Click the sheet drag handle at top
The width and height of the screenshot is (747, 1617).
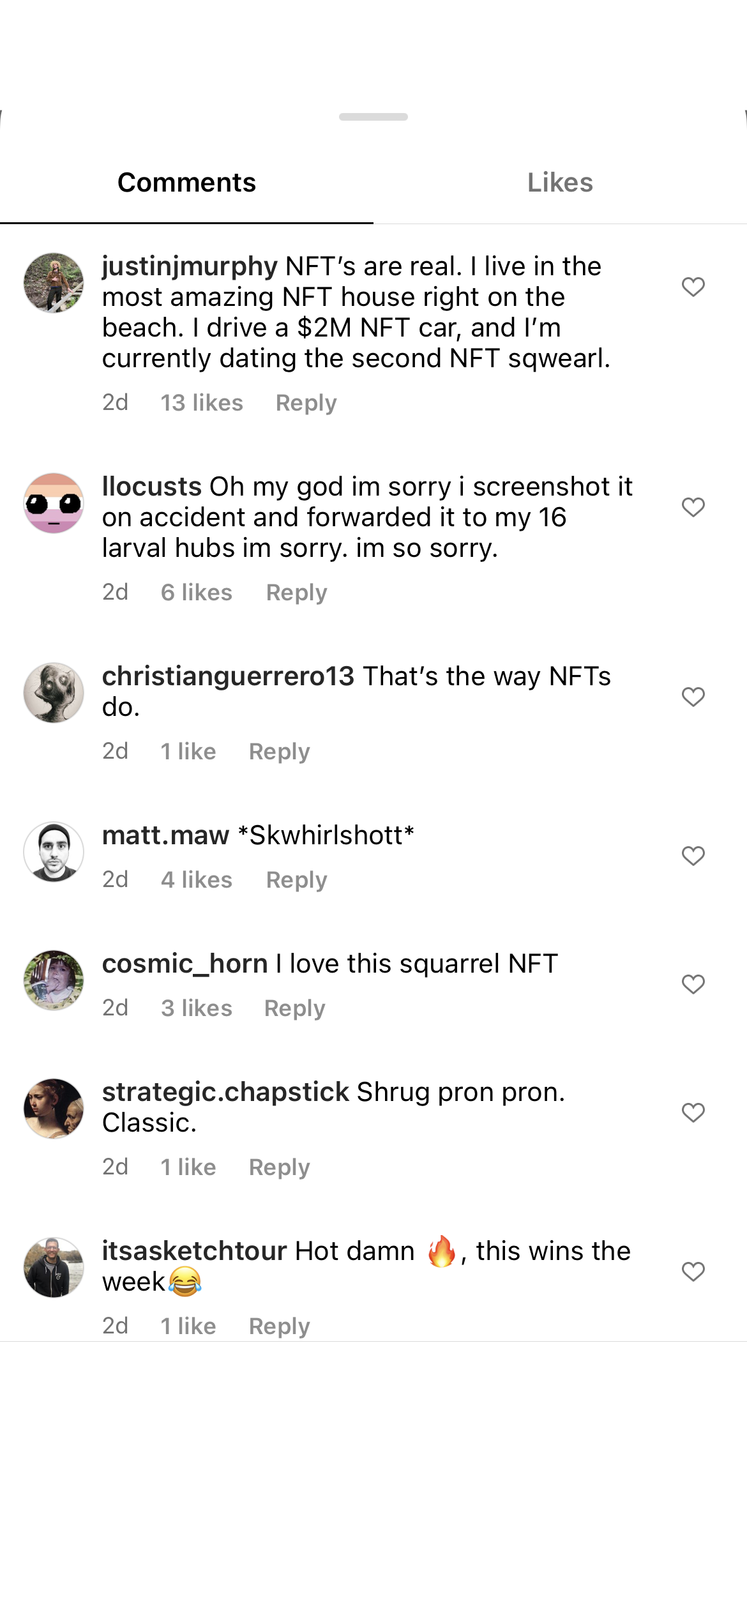click(373, 117)
